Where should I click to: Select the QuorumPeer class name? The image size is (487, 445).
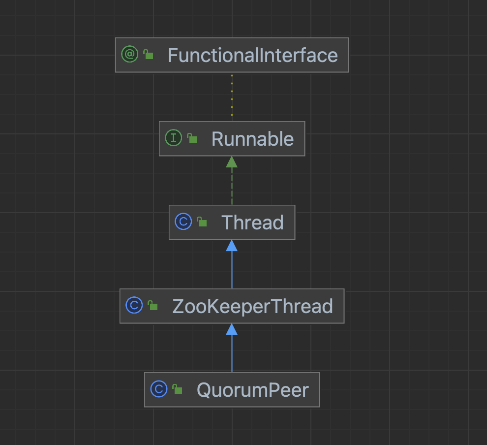(x=252, y=390)
